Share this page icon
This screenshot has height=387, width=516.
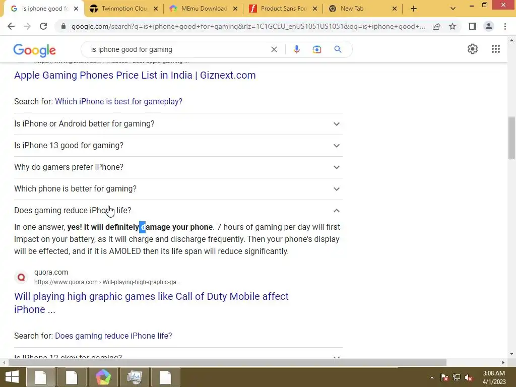pos(436,26)
